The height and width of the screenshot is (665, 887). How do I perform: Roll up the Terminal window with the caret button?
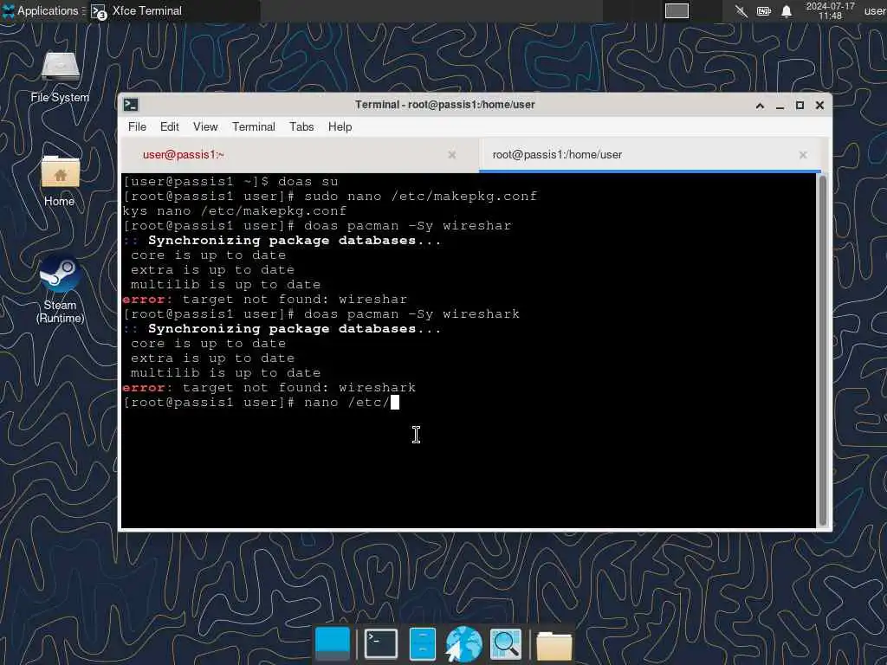click(760, 105)
